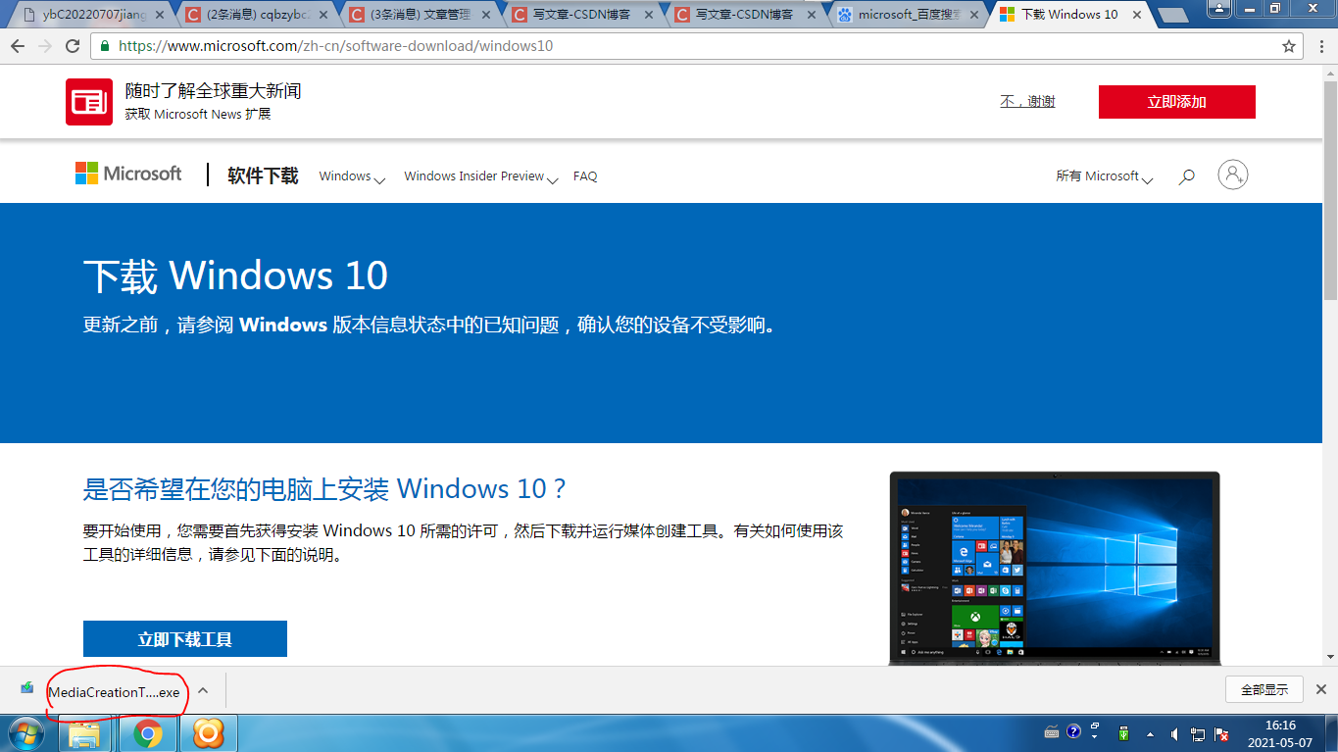The image size is (1338, 752).
Task: Switch to the (2条消息) cqbzybc tab
Action: (255, 15)
